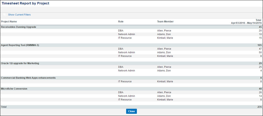The image size is (263, 116).
Task: Select the Agent Reporting Tool (RMMM4-5) project row
Action: (131, 45)
